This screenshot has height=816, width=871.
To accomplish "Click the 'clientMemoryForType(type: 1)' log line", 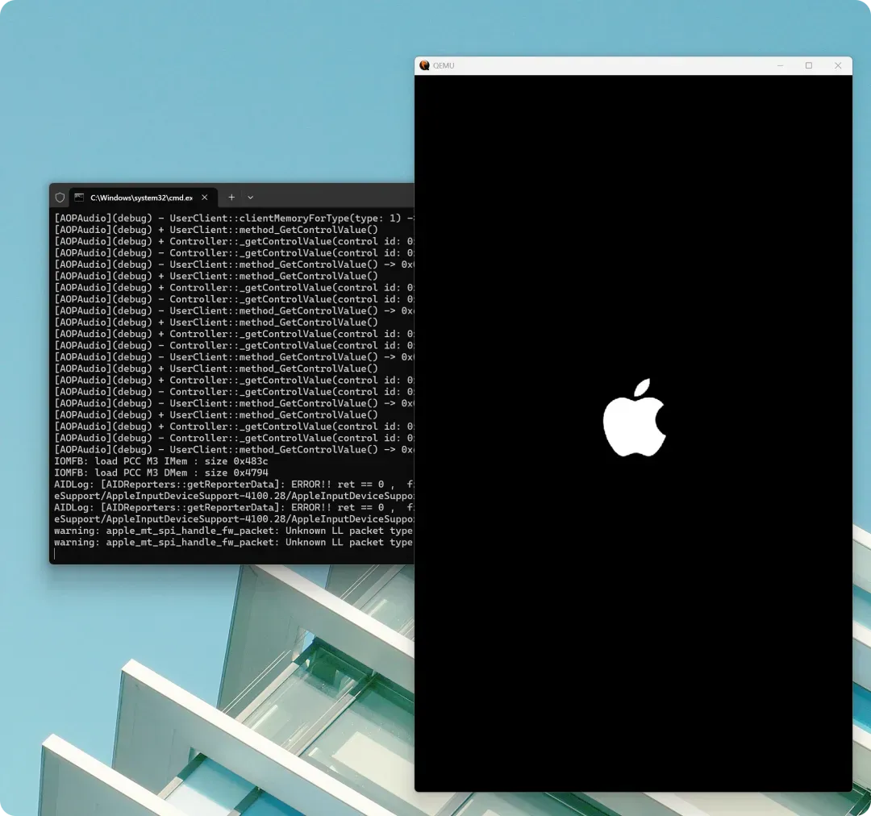I will [233, 219].
